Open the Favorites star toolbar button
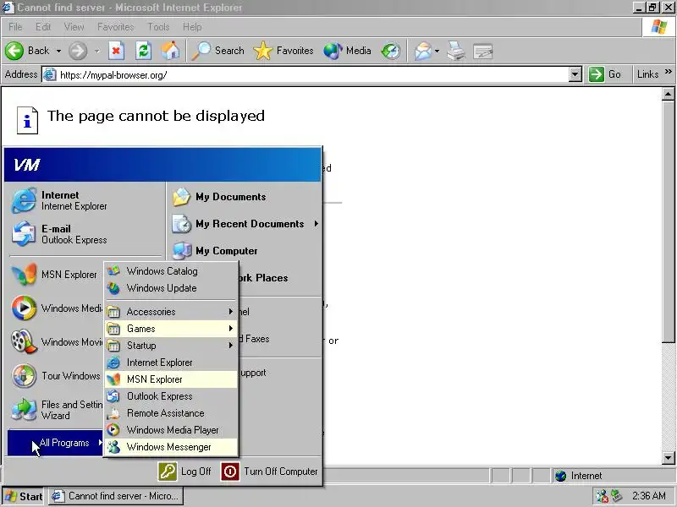The image size is (677, 507). (x=283, y=51)
